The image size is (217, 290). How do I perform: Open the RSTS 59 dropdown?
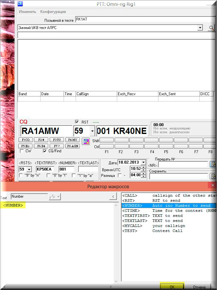tap(29, 169)
